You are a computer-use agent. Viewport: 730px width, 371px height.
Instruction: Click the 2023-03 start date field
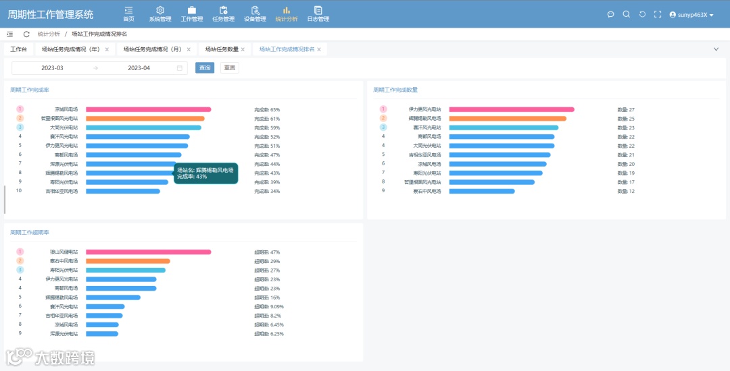[x=52, y=68]
